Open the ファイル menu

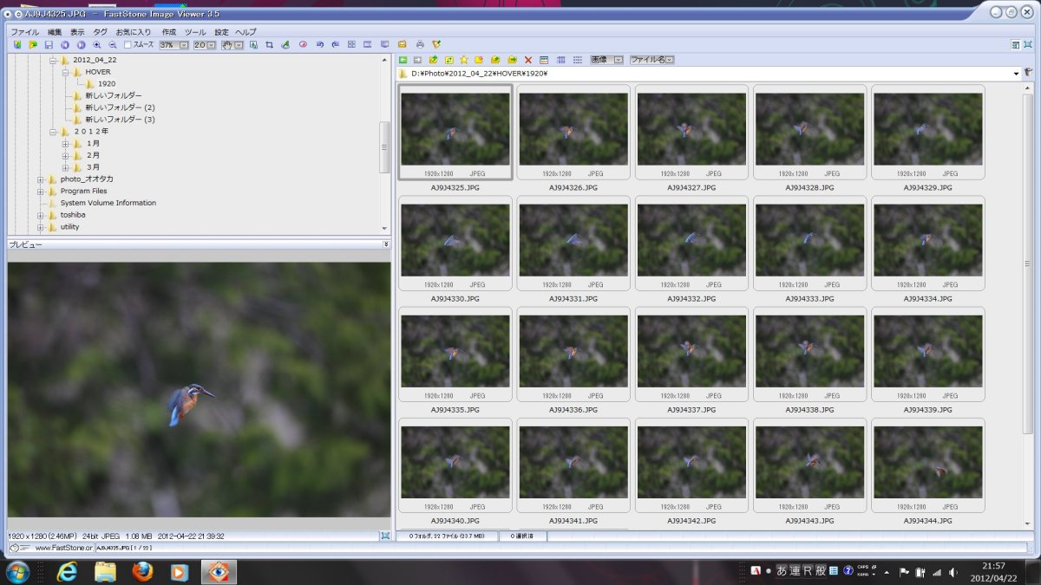tap(24, 32)
